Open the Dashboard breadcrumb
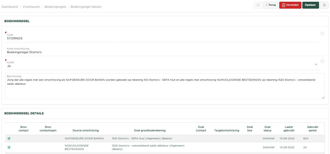Image resolution: width=330 pixels, height=154 pixels. point(10,7)
